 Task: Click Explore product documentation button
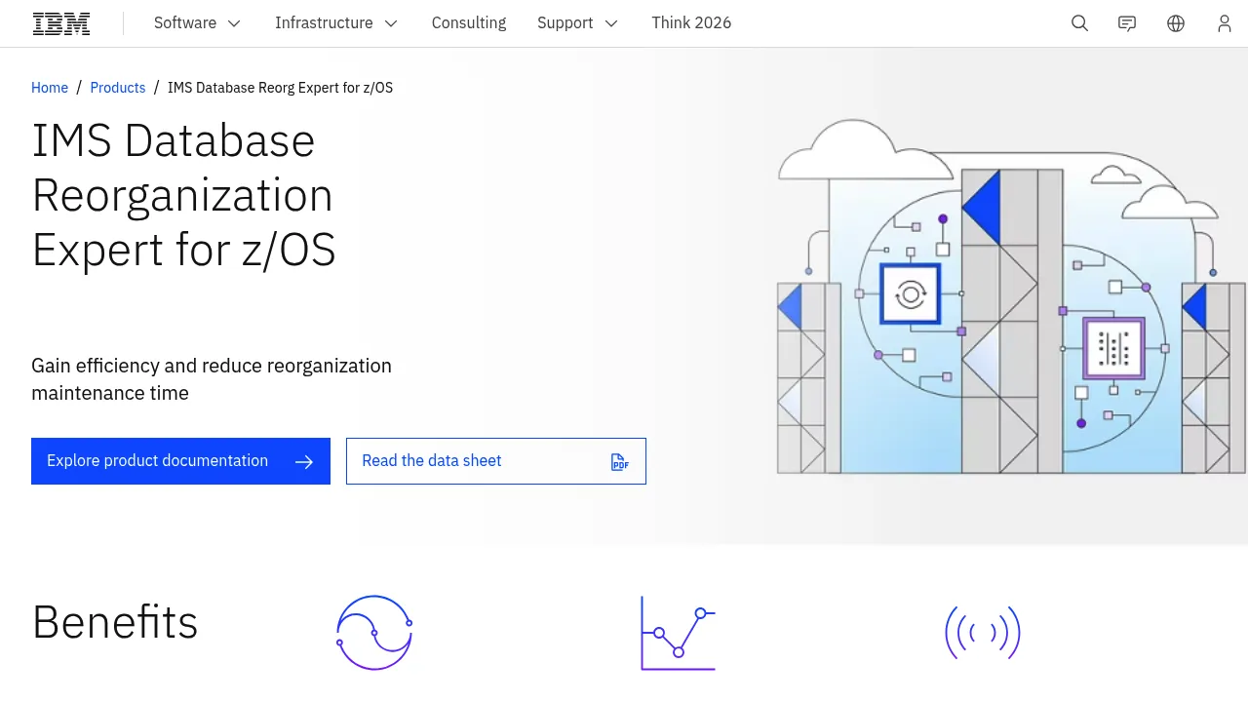180,461
